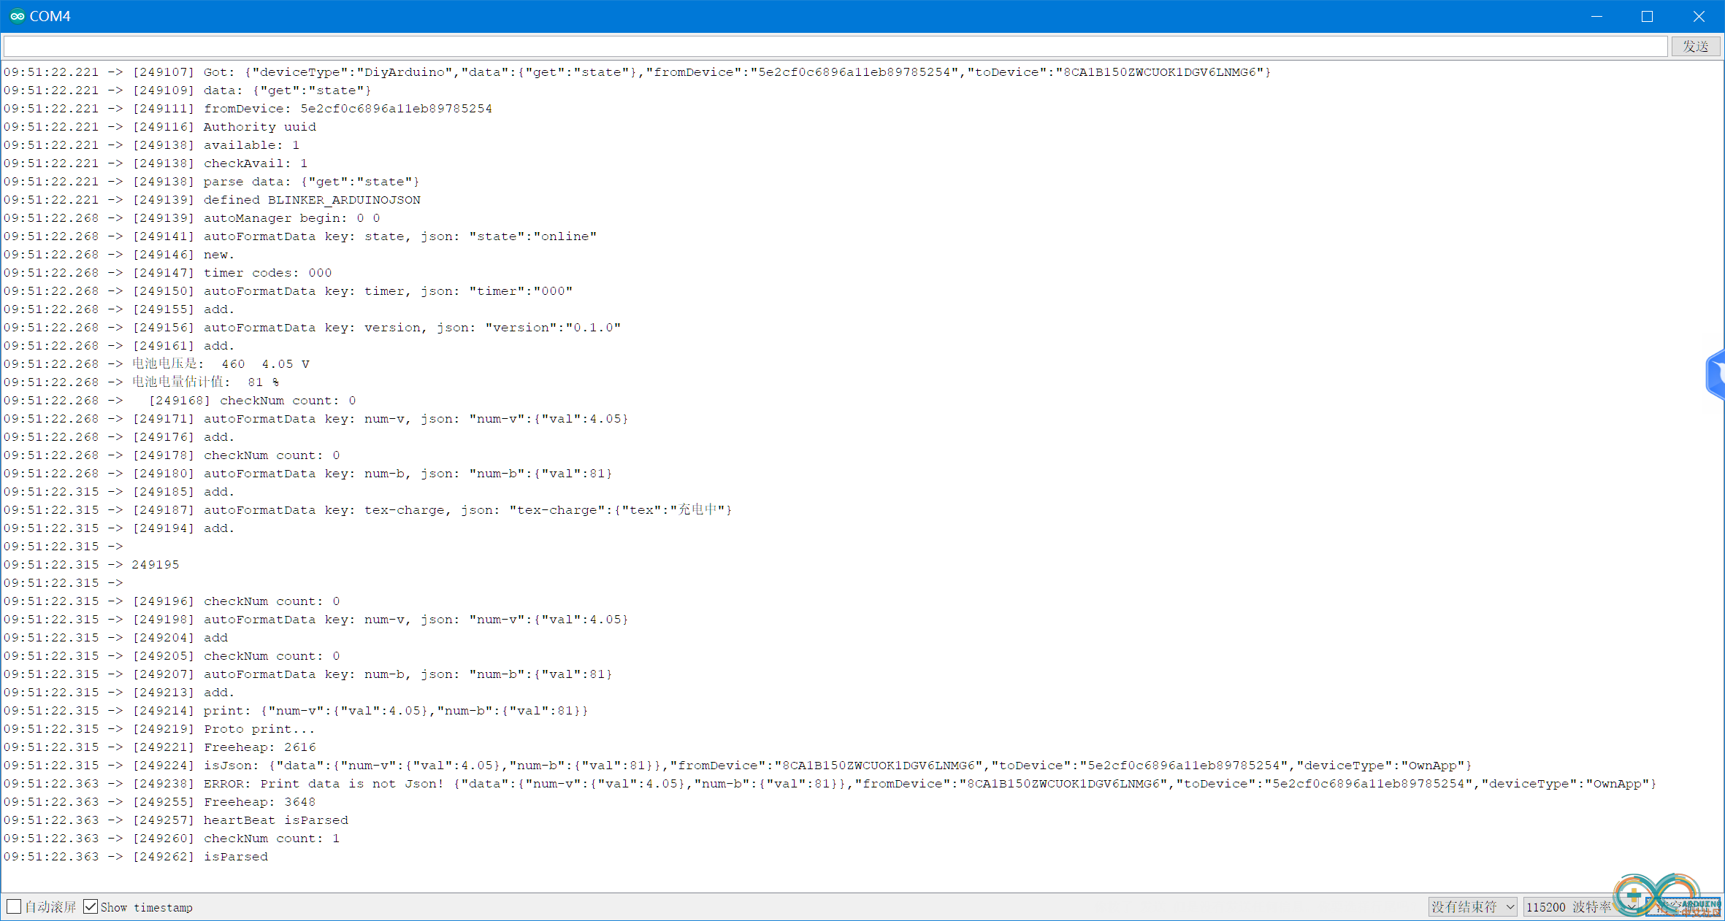The image size is (1725, 921).
Task: Open the 没有结束符 line ending dropdown
Action: pos(1472,906)
